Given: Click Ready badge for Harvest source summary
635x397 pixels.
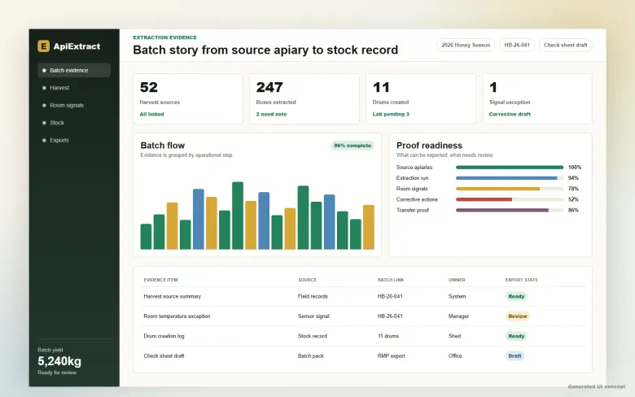Looking at the screenshot, I should [x=516, y=296].
